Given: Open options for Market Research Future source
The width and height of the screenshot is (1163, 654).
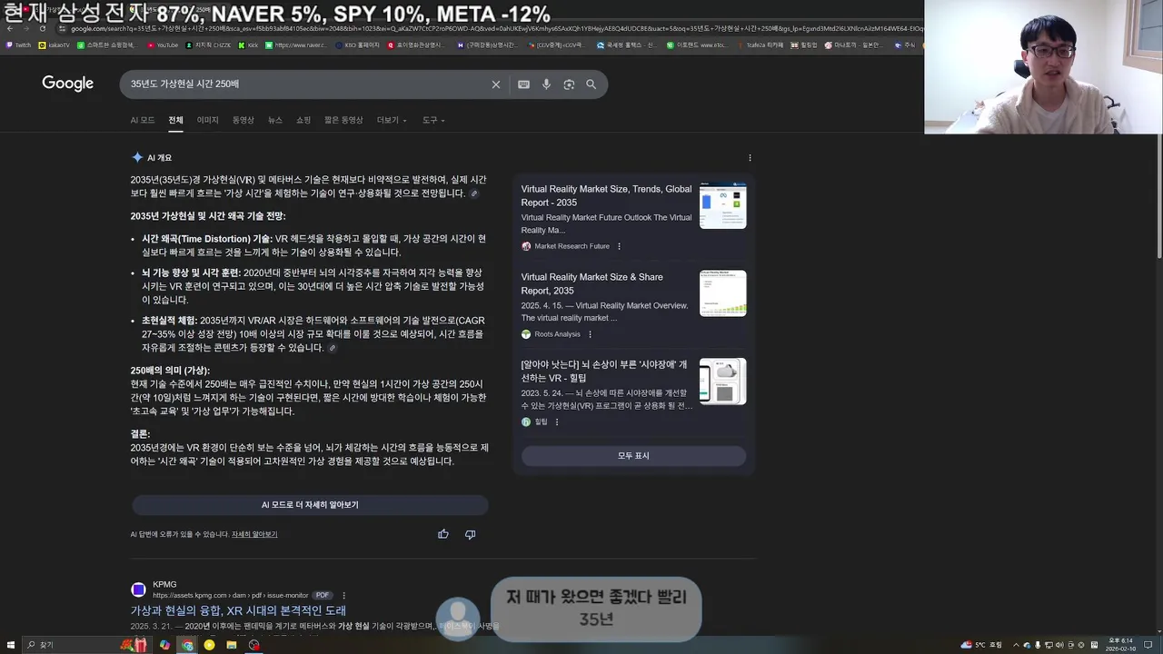Looking at the screenshot, I should pos(620,246).
